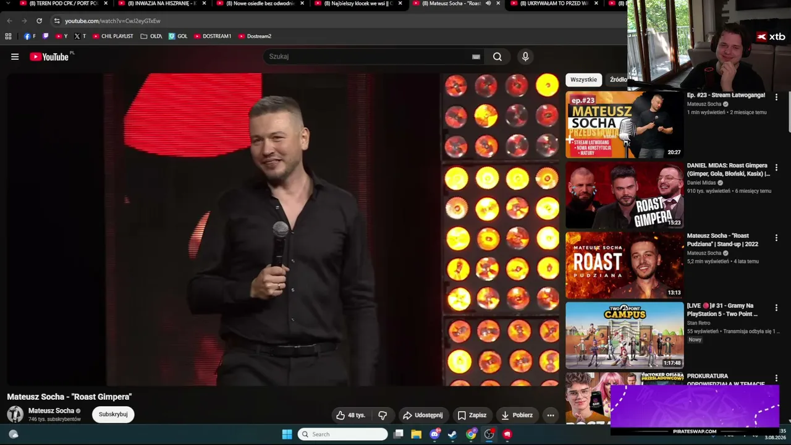
Task: Open the X 'T' bookmark
Action: [80, 36]
